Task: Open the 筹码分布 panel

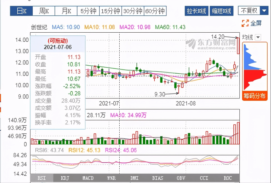Action: click(254, 95)
